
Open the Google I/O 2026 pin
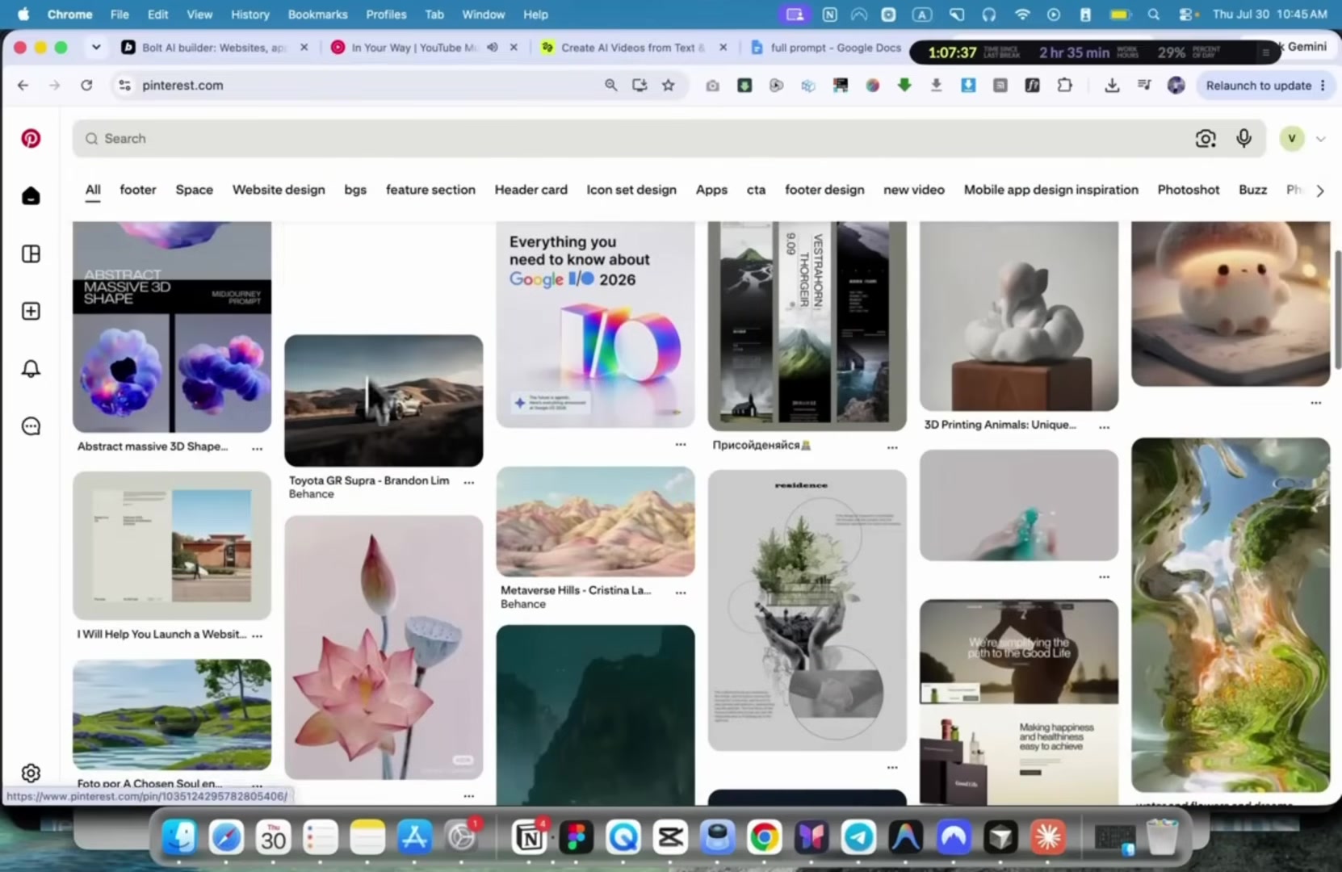tap(595, 325)
